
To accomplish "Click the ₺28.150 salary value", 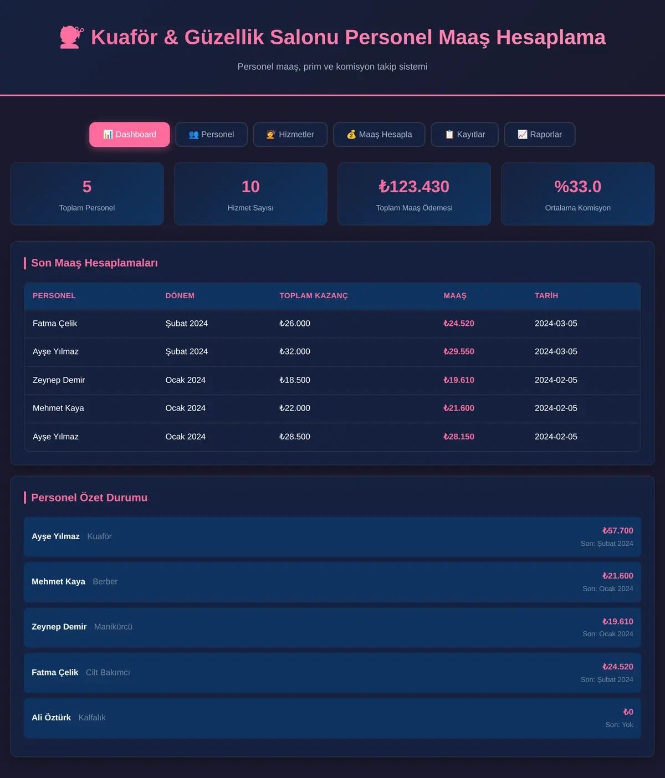I will [x=459, y=437].
